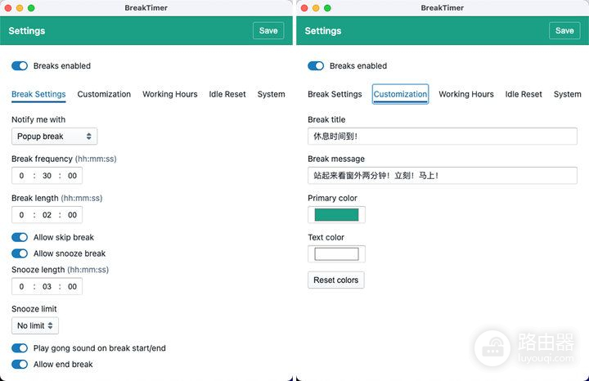Click the Reset colors button
This screenshot has height=381, width=589.
[x=335, y=280]
